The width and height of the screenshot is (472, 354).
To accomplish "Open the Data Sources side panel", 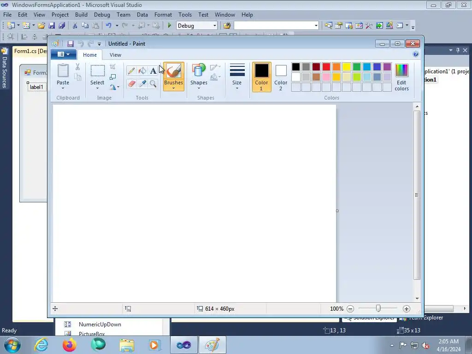I will click(4, 69).
